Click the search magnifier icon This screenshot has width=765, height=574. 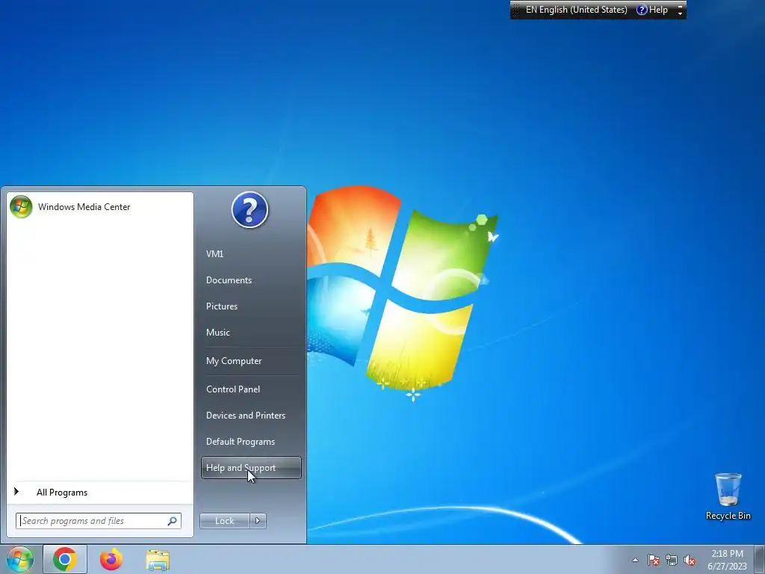coord(172,521)
